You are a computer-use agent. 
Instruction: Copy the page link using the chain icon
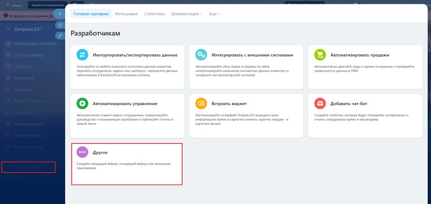(60, 36)
